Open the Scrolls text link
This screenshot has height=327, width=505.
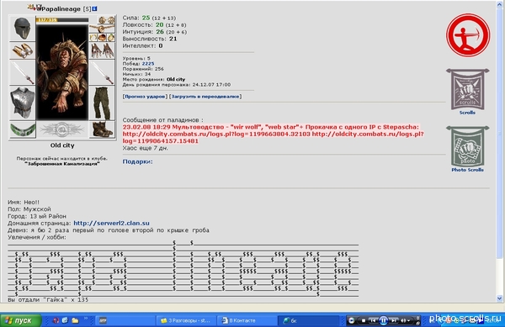pos(467,113)
